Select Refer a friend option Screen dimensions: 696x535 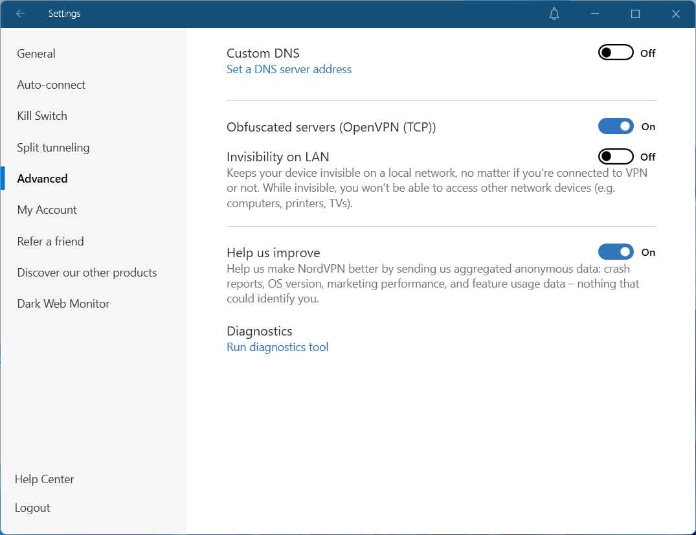[x=51, y=242]
